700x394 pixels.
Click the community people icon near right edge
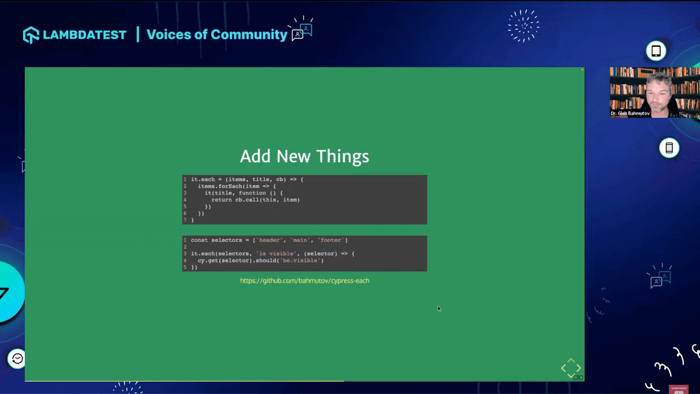click(660, 276)
